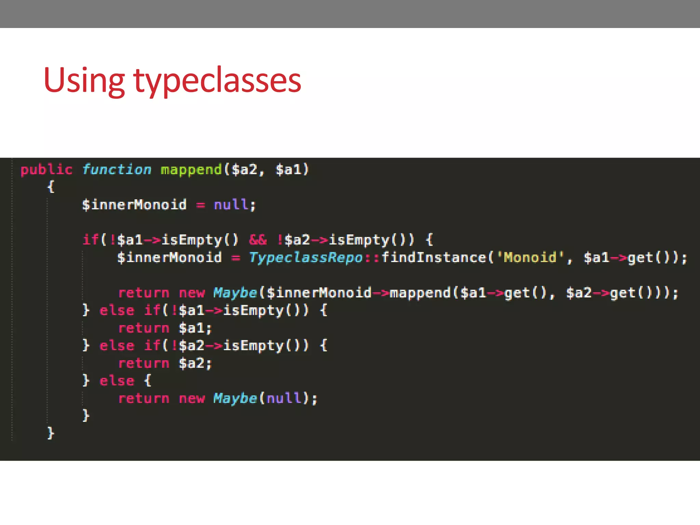Click the 'return $a1;' statement
Image resolution: width=700 pixels, height=525 pixels.
click(165, 328)
